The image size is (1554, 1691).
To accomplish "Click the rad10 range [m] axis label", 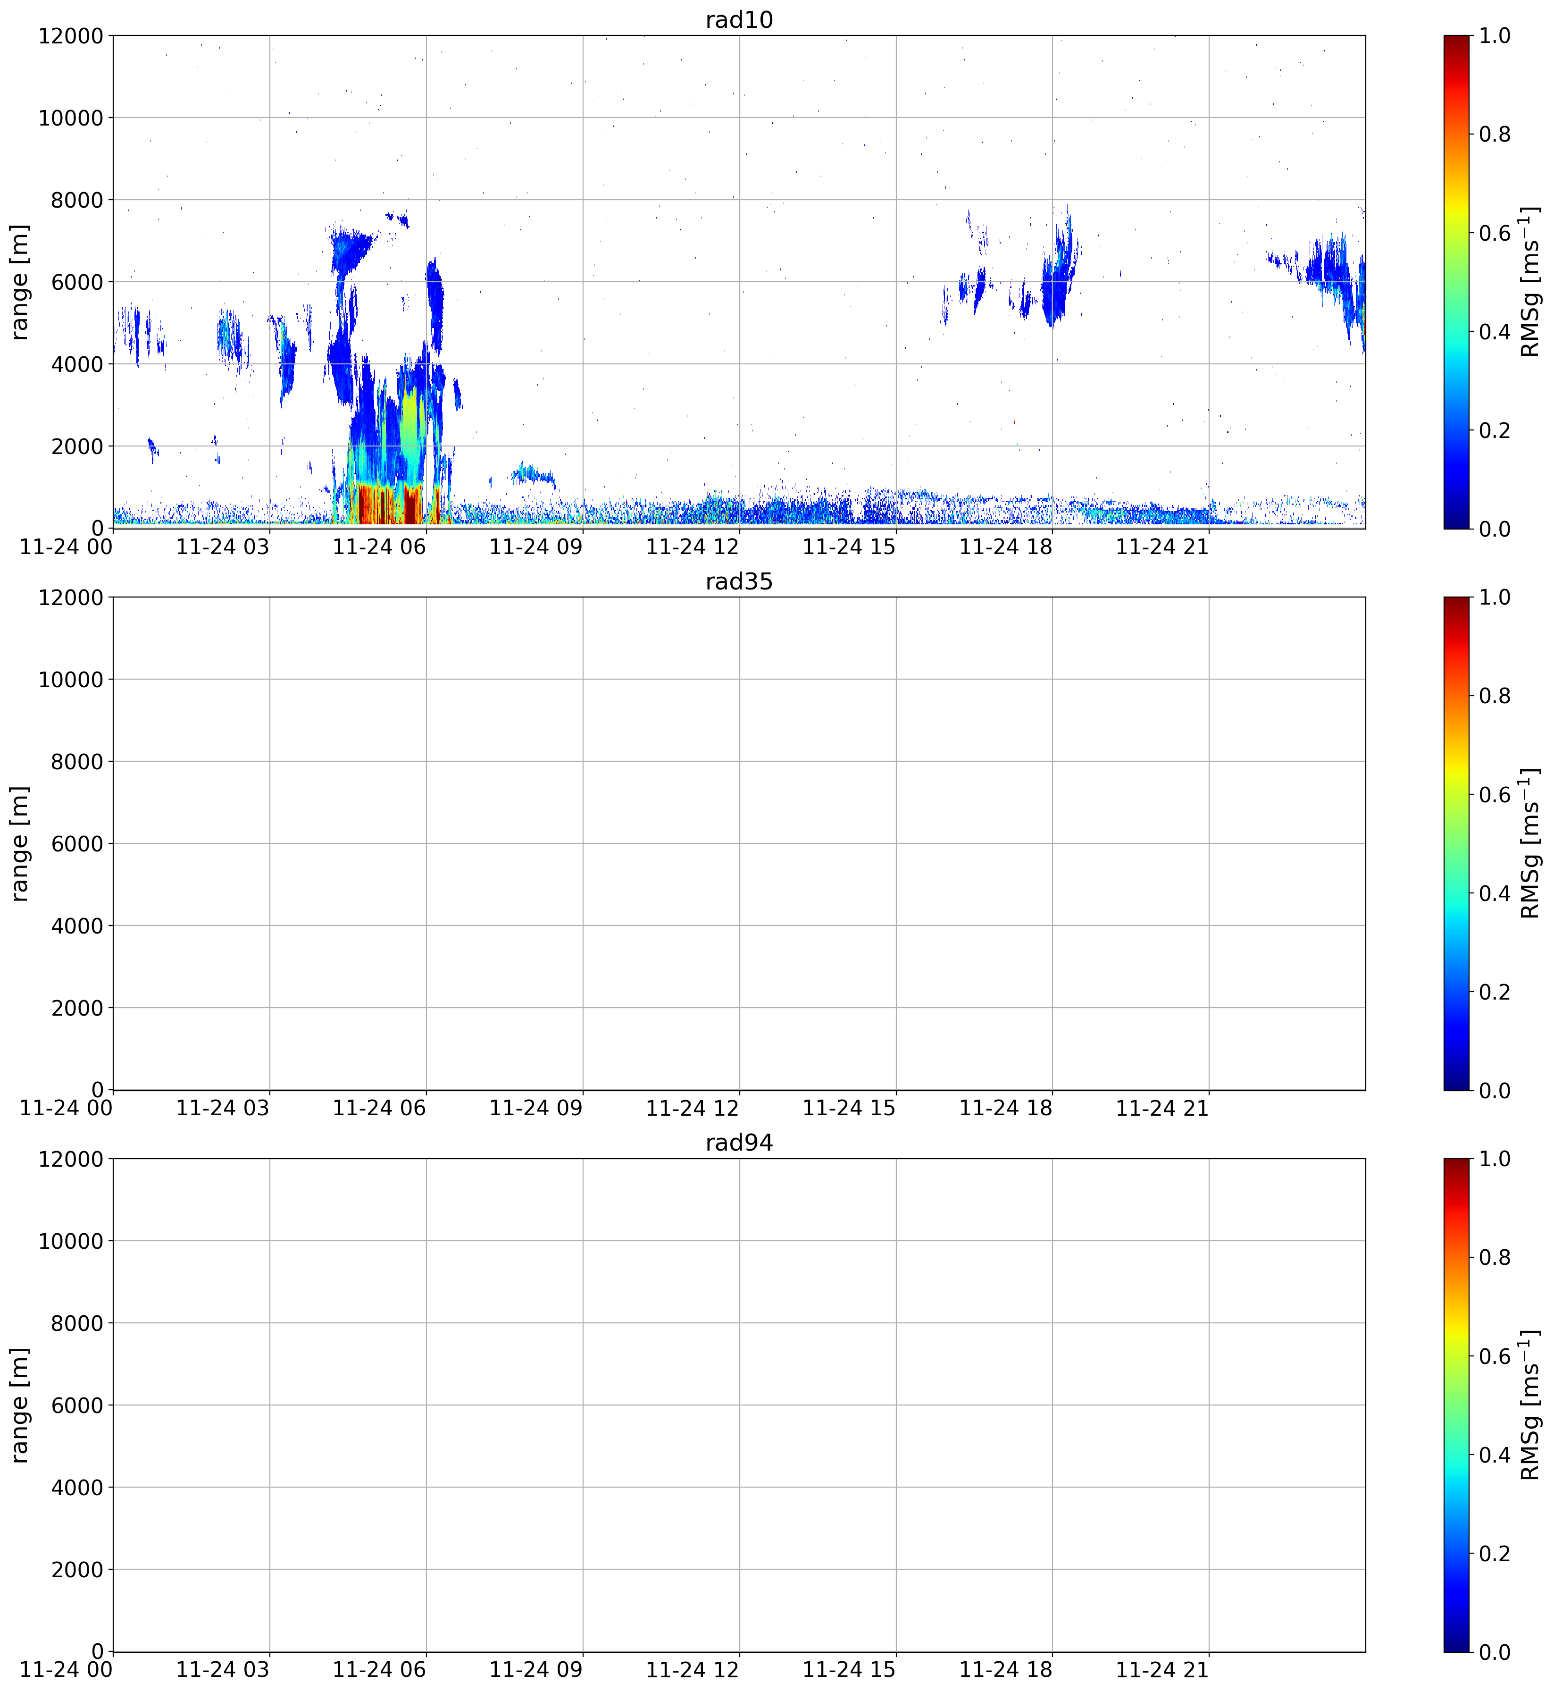I will click(19, 282).
